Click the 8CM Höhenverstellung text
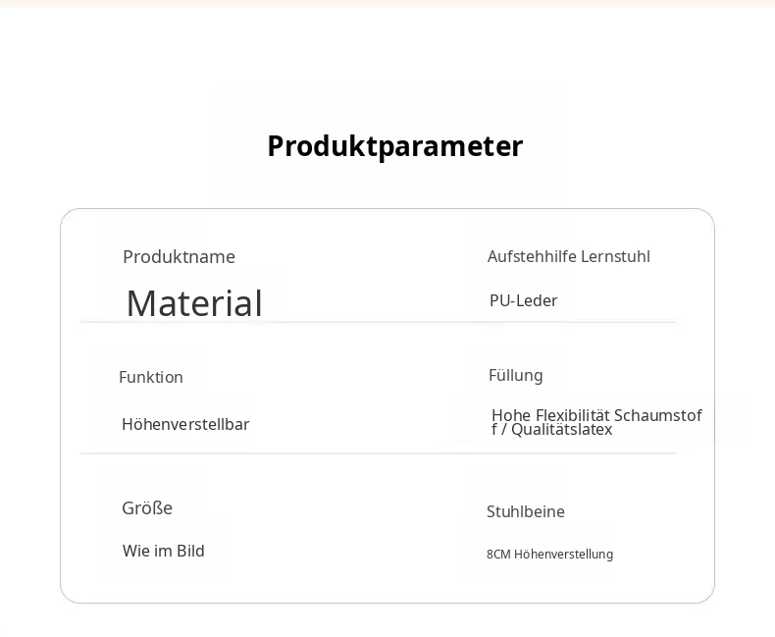The height and width of the screenshot is (637, 775). tap(549, 555)
